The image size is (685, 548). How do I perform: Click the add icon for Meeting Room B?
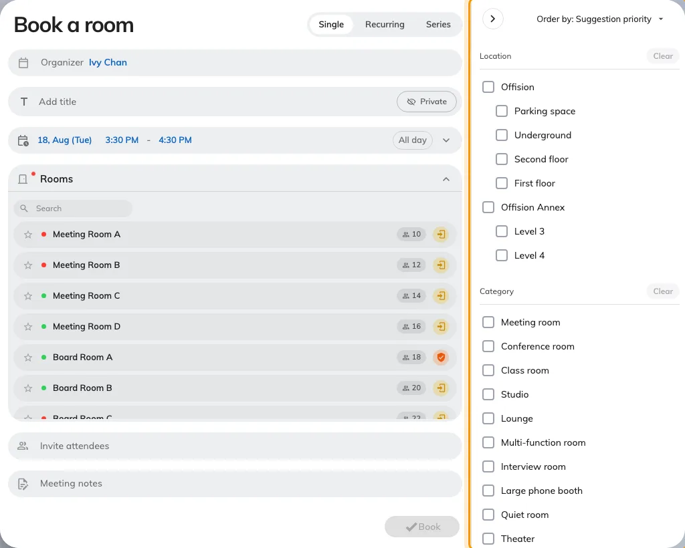441,265
